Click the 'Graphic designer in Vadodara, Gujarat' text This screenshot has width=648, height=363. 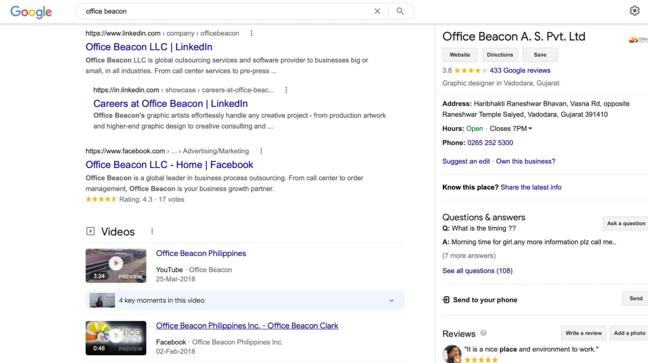click(501, 83)
